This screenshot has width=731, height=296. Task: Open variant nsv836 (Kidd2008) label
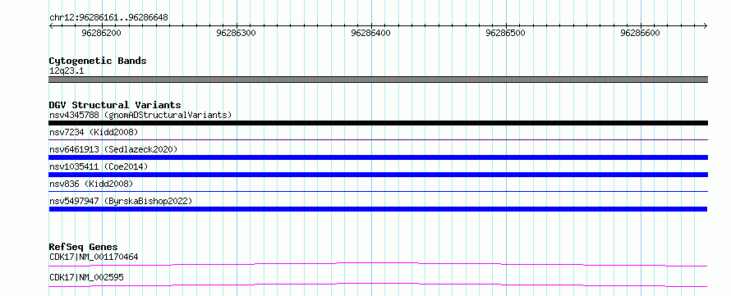click(91, 184)
